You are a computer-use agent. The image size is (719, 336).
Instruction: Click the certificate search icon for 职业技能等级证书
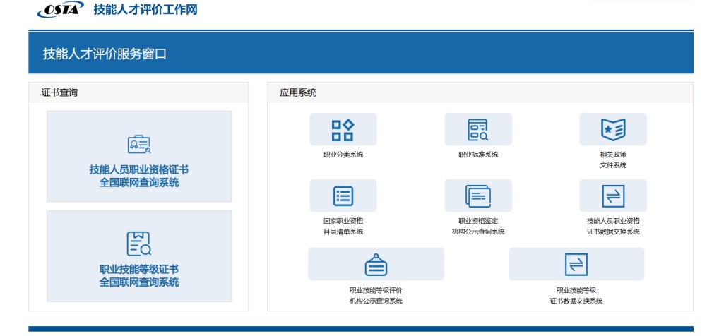tap(138, 244)
